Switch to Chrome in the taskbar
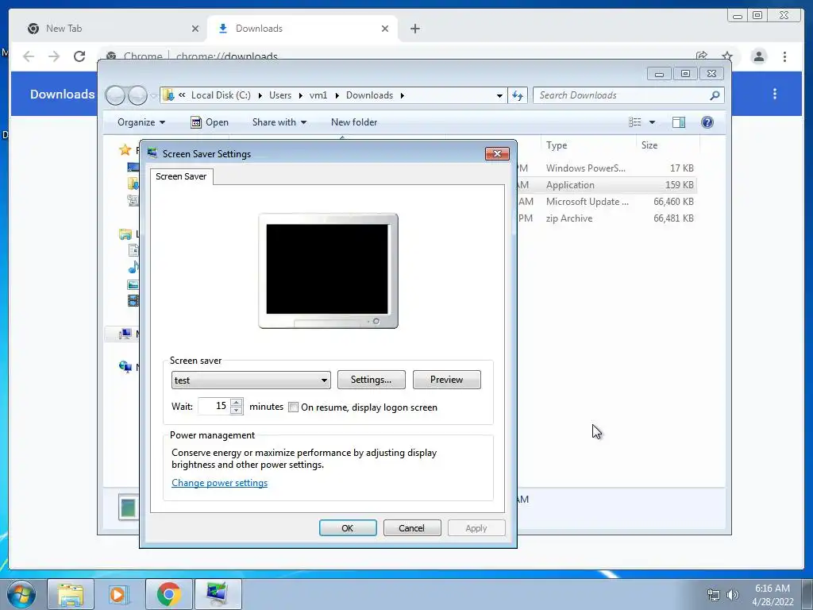This screenshot has width=813, height=610. pyautogui.click(x=168, y=594)
